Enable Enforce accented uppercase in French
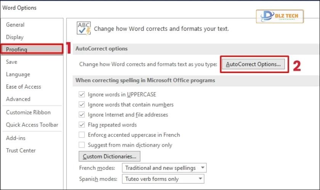320x190 pixels. pos(82,135)
